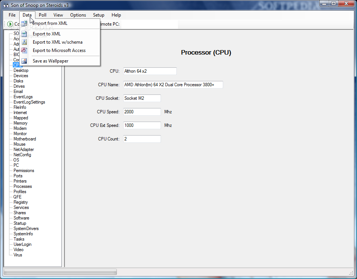Click the green play icon in the toolbar
Image resolution: width=357 pixels, height=279 pixels.
(10, 24)
